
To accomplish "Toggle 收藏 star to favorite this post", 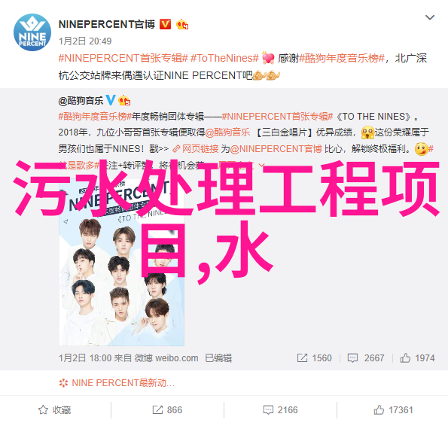I will tap(55, 410).
